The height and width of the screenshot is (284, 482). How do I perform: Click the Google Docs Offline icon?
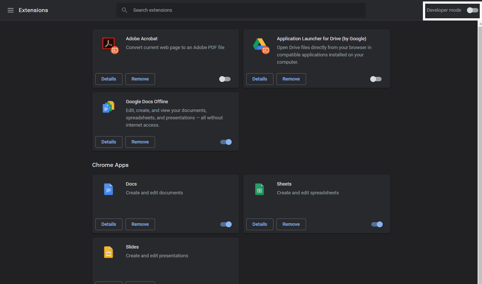[108, 107]
